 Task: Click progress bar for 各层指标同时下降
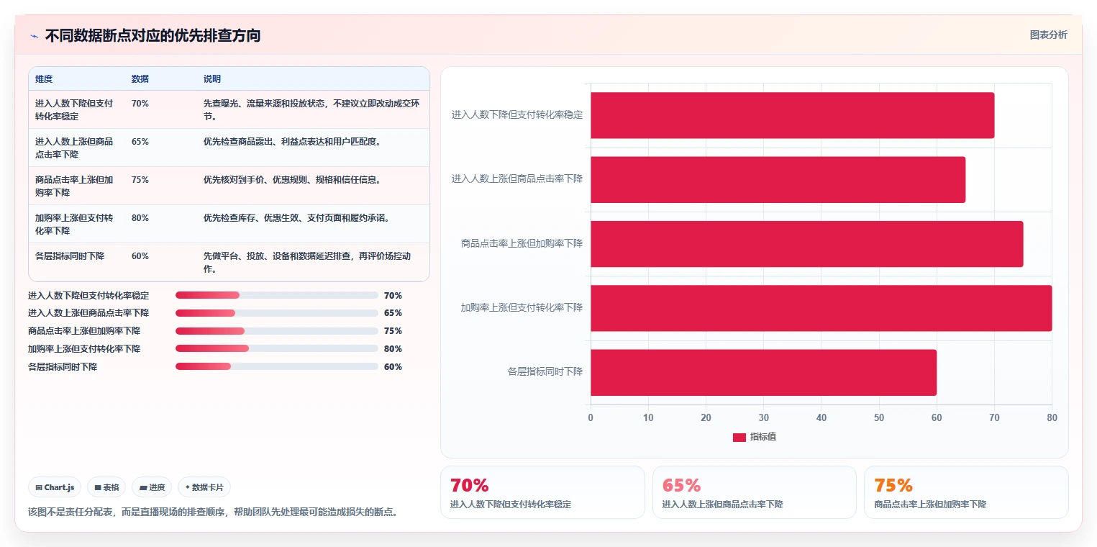coord(277,366)
